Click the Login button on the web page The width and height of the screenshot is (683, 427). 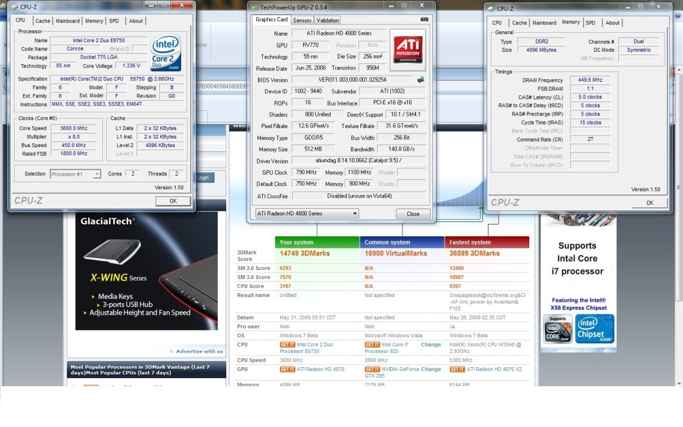203,178
